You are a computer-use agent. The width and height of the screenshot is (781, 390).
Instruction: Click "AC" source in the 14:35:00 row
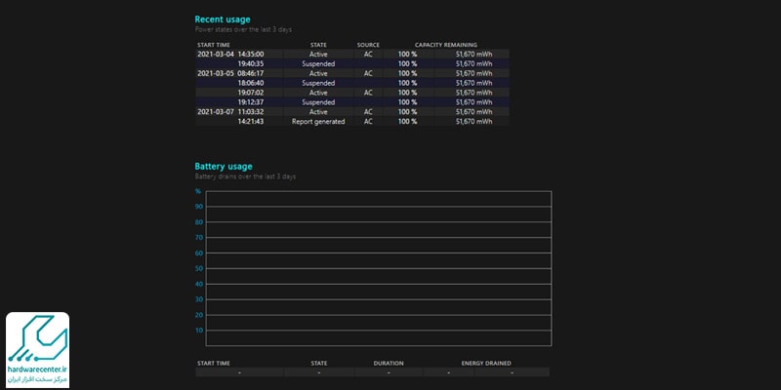[368, 55]
